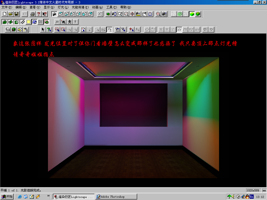Open the Luminaires table lamp icon

click(x=26, y=30)
